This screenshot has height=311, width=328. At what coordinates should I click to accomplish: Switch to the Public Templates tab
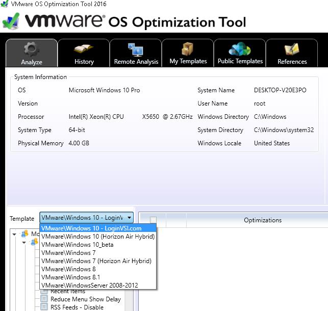pyautogui.click(x=240, y=53)
